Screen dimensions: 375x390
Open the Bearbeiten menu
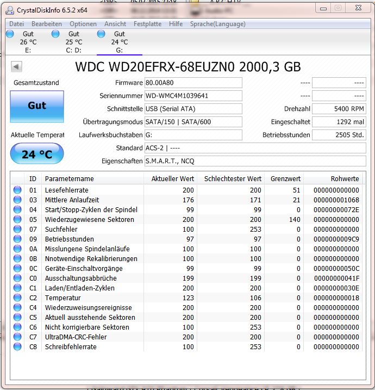click(x=47, y=24)
